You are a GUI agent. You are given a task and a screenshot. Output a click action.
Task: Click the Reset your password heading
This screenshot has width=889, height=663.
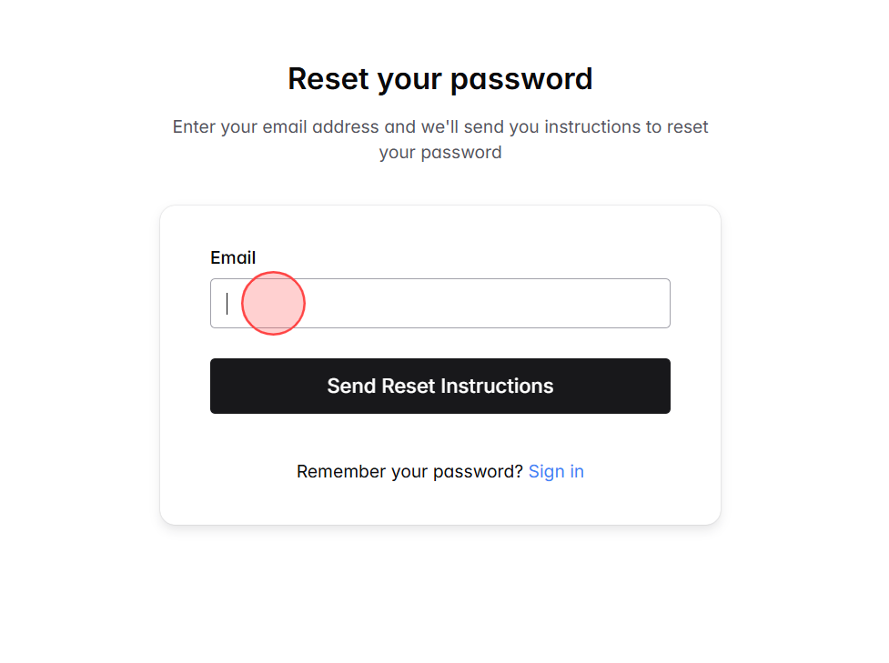440,79
